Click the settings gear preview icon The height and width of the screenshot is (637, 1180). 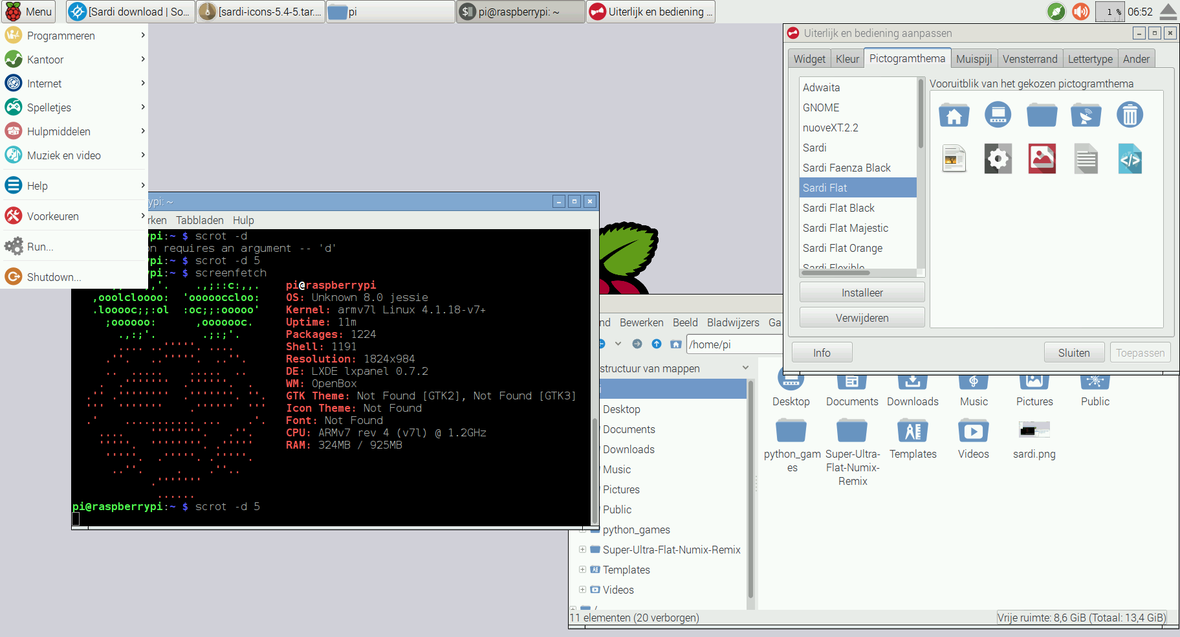point(998,159)
